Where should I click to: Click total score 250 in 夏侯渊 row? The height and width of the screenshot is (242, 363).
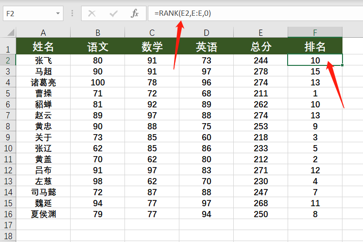(260, 214)
